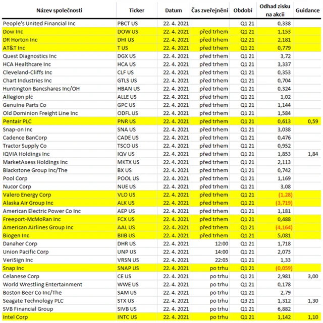Click Seagate Technology PLC period Q3 21

coord(247,301)
